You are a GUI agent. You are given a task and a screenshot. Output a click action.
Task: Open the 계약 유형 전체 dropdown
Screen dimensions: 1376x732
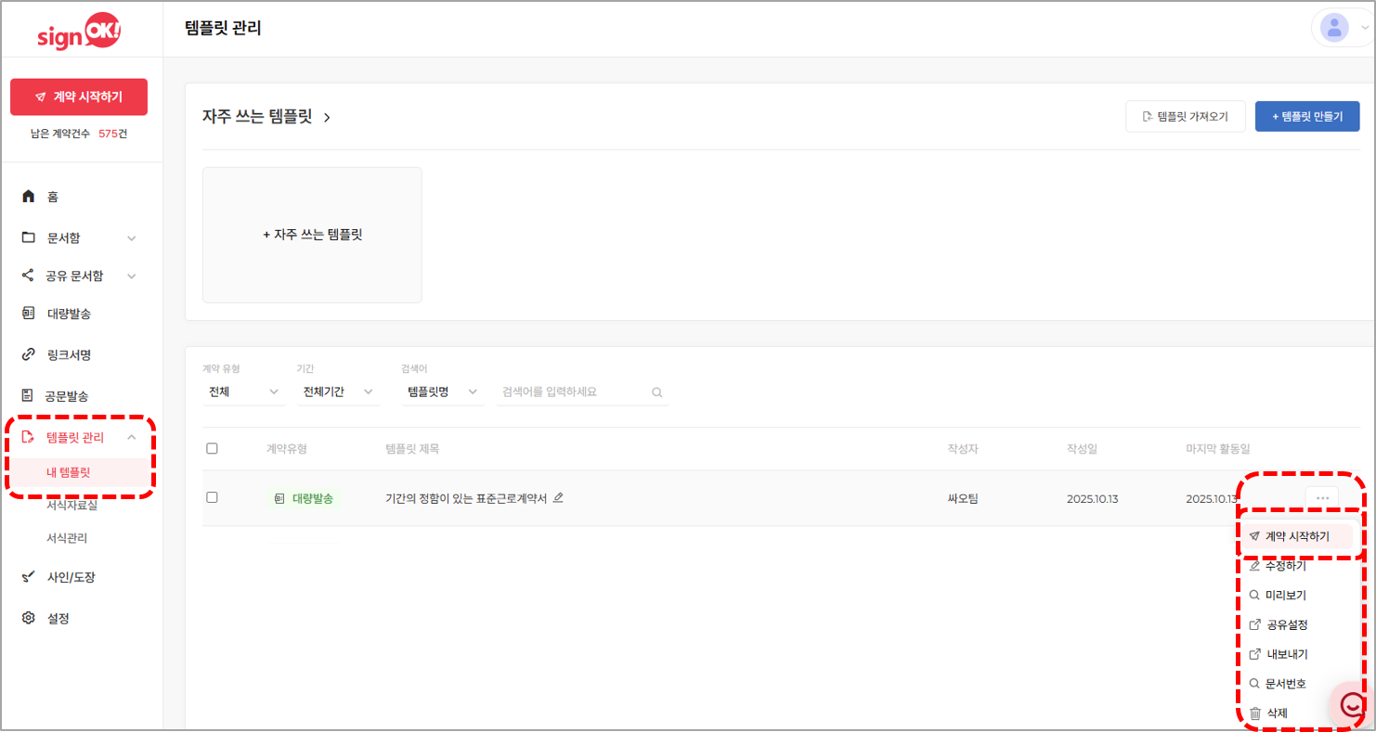pos(243,392)
